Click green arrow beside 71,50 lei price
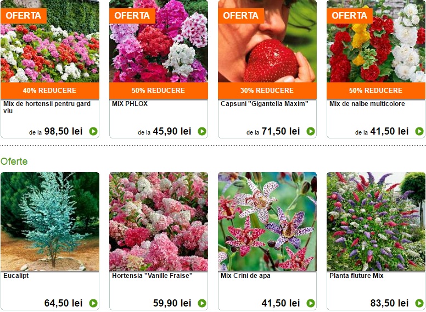This screenshot has width=426, height=312. 311,131
